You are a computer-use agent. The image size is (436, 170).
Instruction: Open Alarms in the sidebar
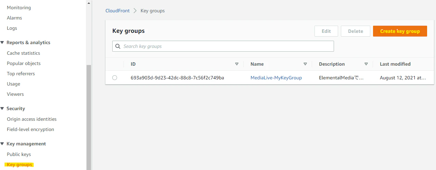14,18
